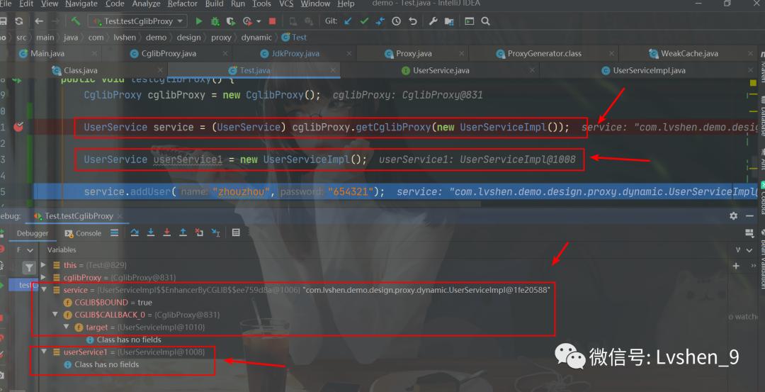Add a new watch with plus button
The image size is (765, 392).
click(735, 266)
